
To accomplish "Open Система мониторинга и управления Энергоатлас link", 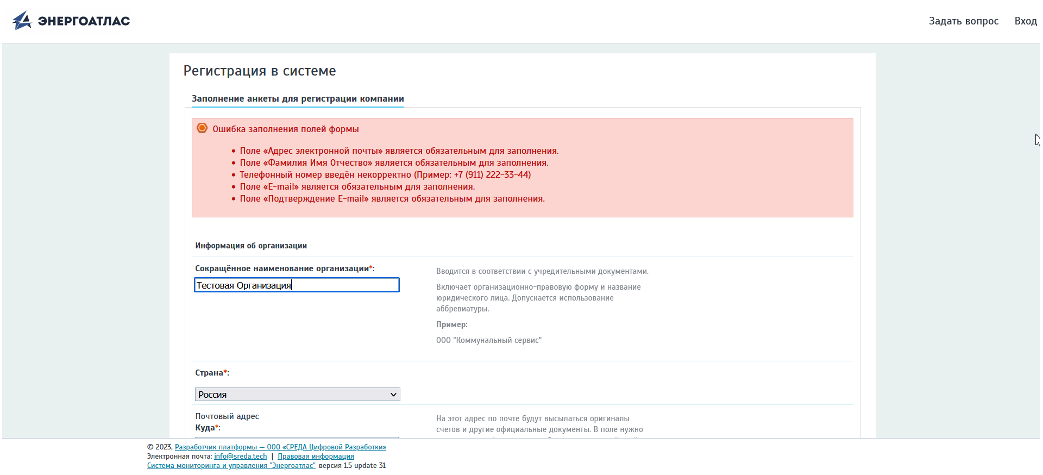I will (x=231, y=466).
